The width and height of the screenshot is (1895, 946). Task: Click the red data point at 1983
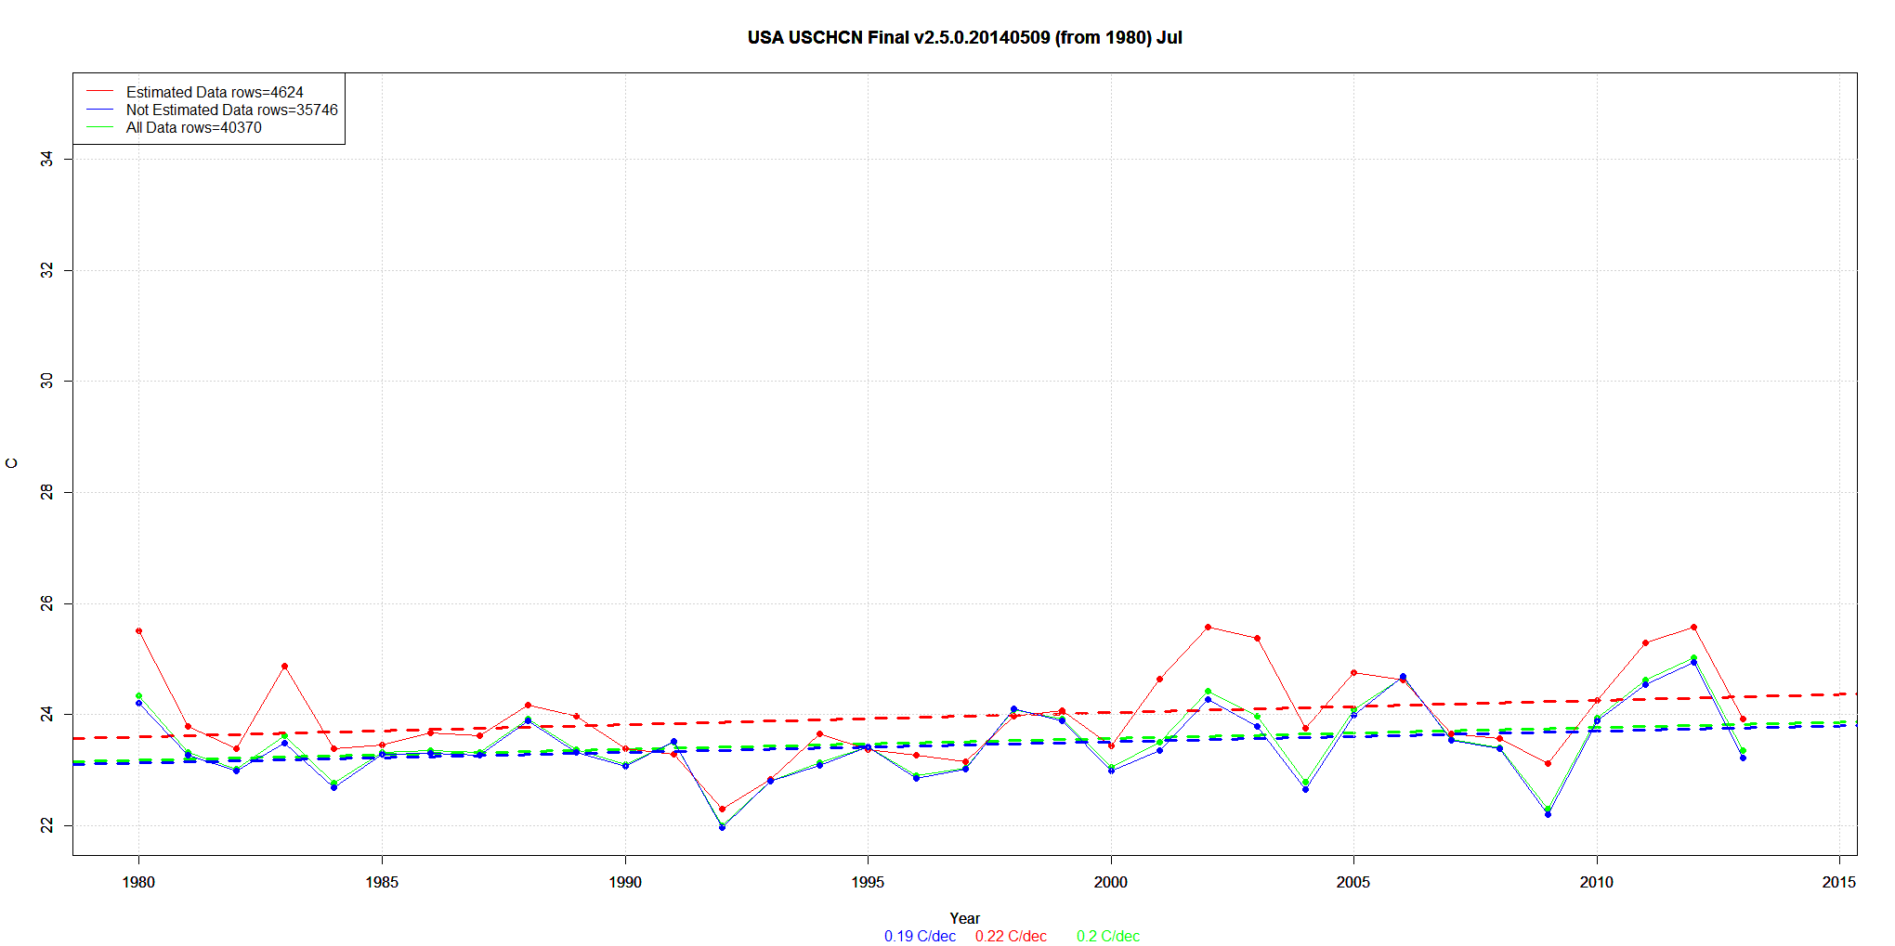coord(284,667)
